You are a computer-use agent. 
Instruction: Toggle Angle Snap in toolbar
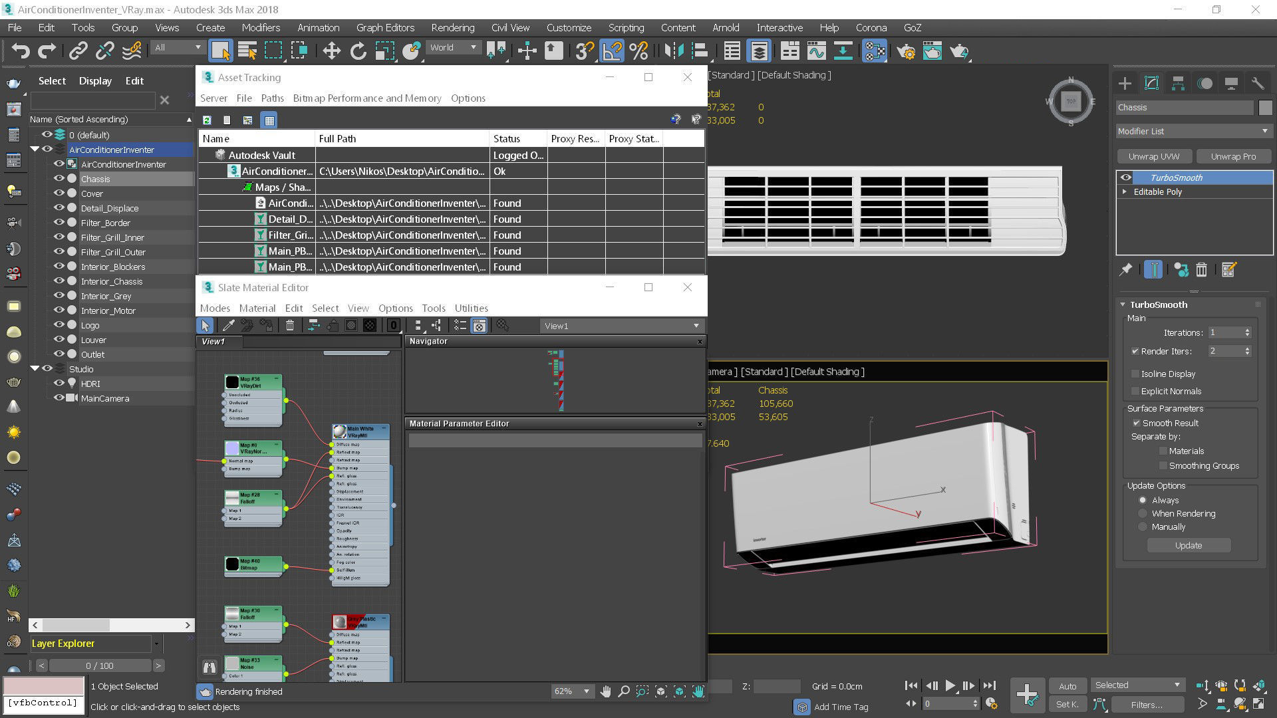612,51
